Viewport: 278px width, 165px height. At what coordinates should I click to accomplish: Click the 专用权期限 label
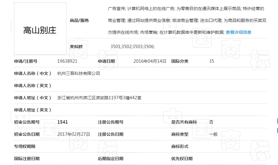[x=25, y=146]
